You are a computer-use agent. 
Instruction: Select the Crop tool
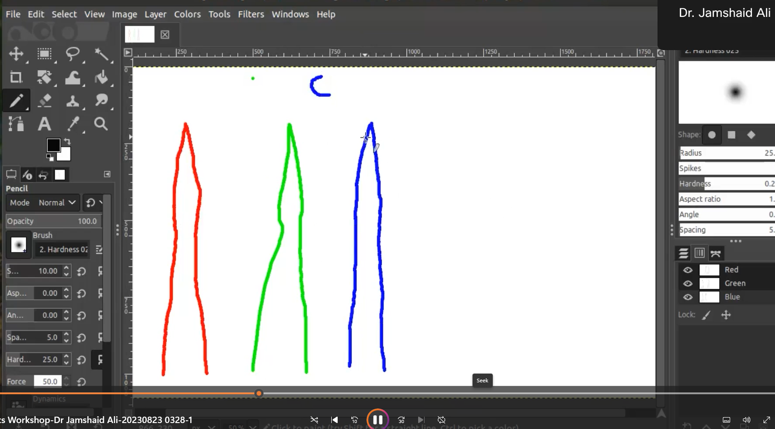(x=16, y=77)
